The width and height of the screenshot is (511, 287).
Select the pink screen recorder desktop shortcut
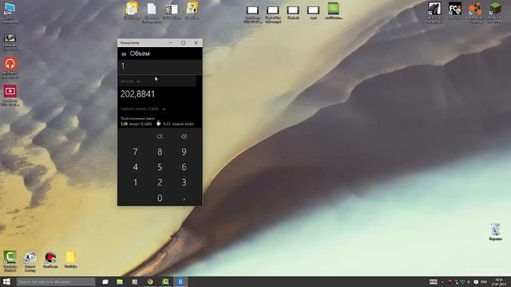click(x=10, y=96)
